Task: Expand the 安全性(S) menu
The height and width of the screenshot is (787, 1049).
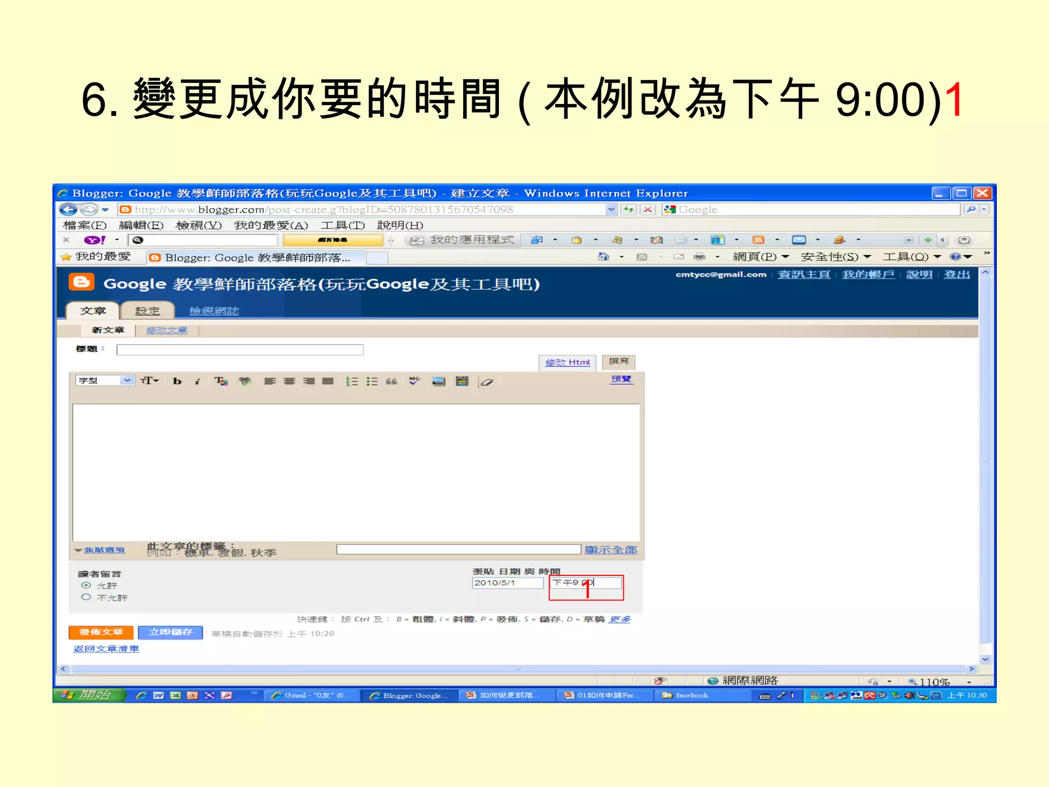Action: [836, 256]
